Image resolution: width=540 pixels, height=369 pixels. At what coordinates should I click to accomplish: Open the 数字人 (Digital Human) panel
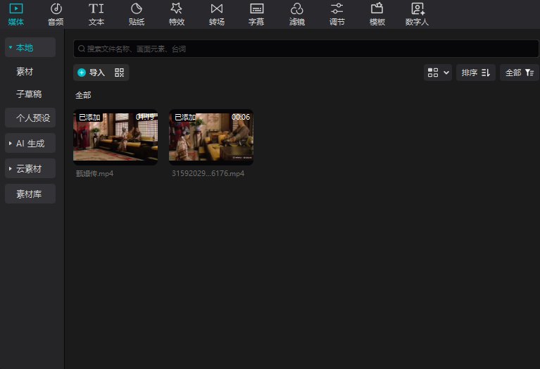(417, 14)
